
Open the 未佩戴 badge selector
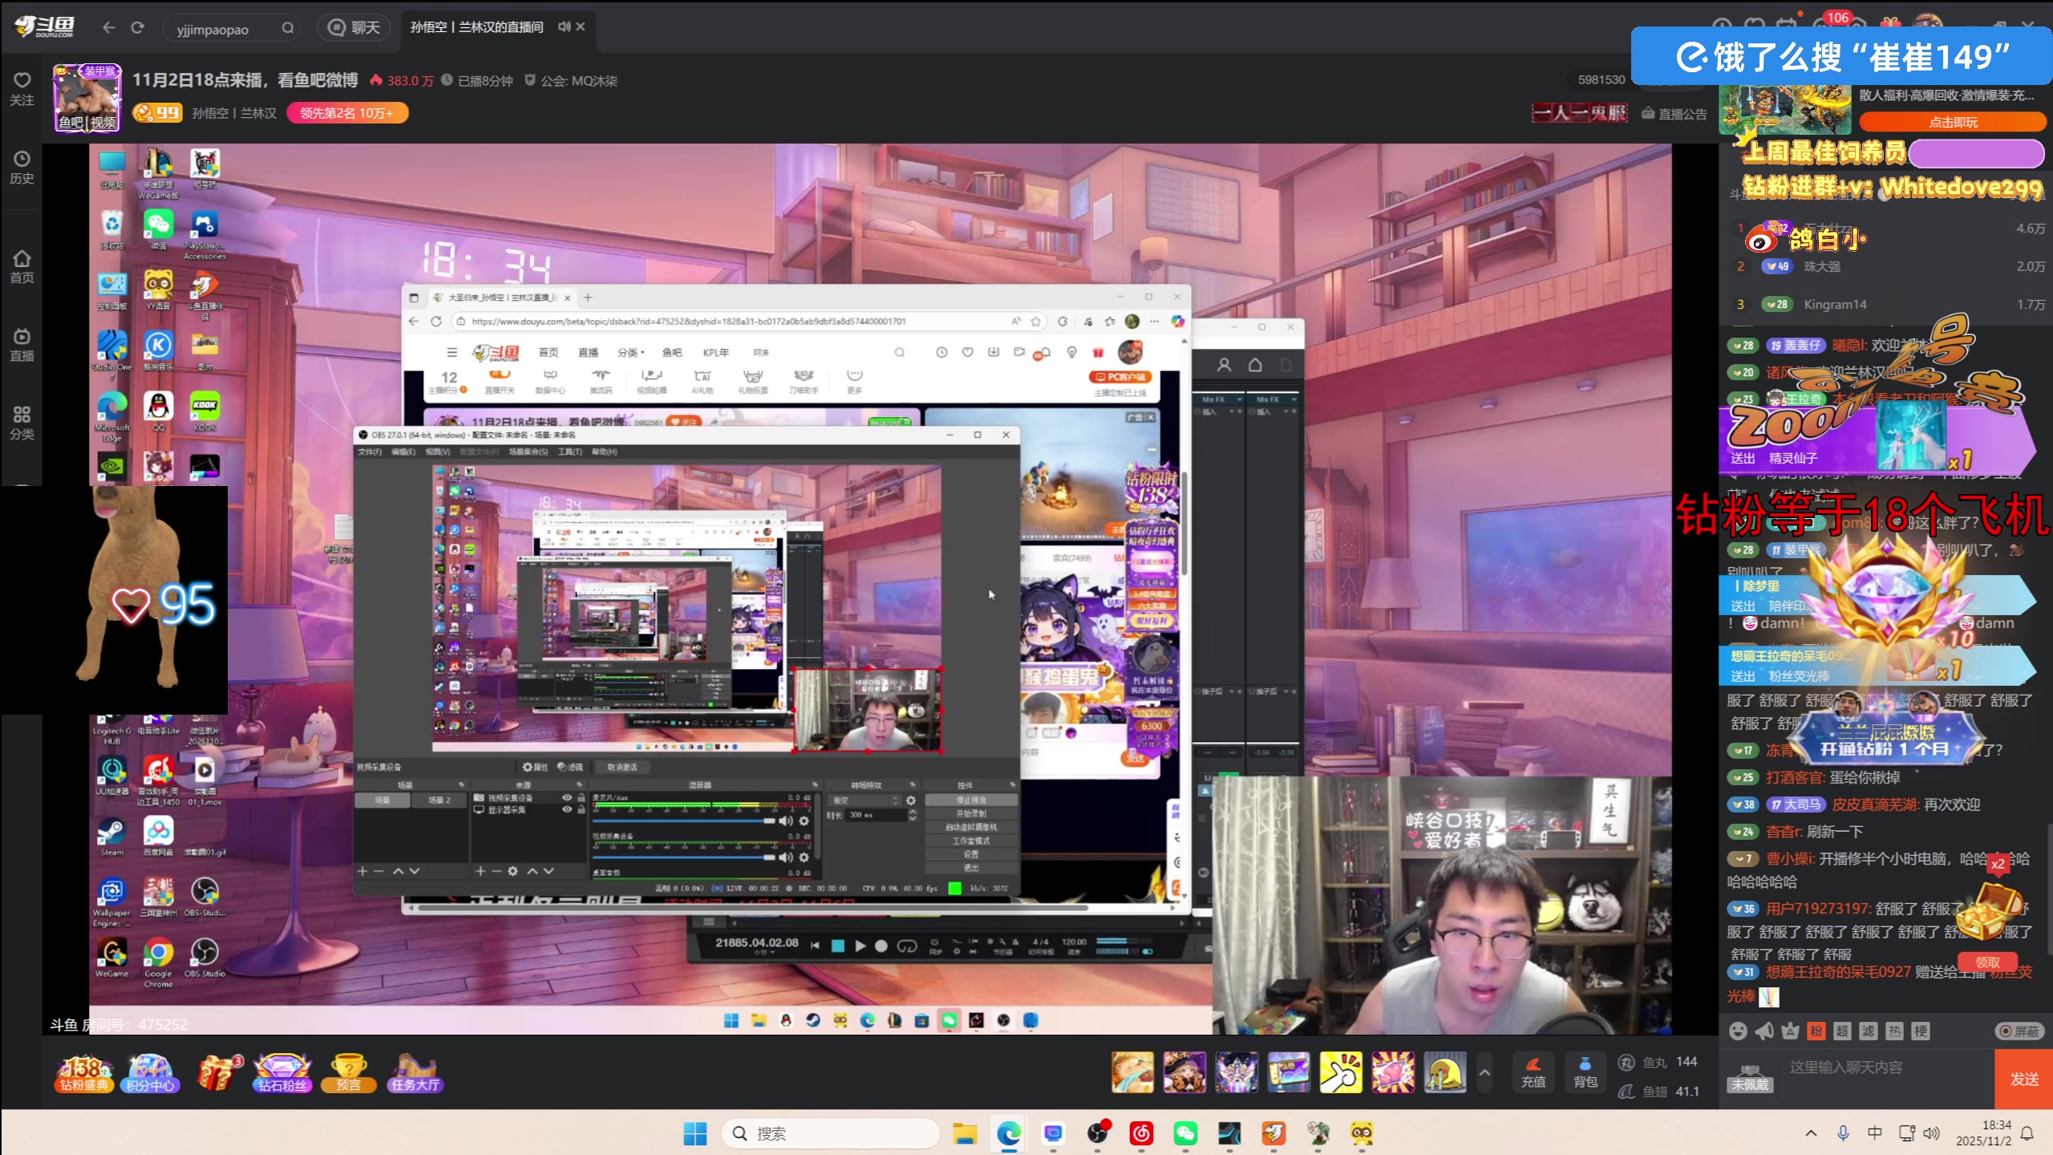[x=1749, y=1078]
